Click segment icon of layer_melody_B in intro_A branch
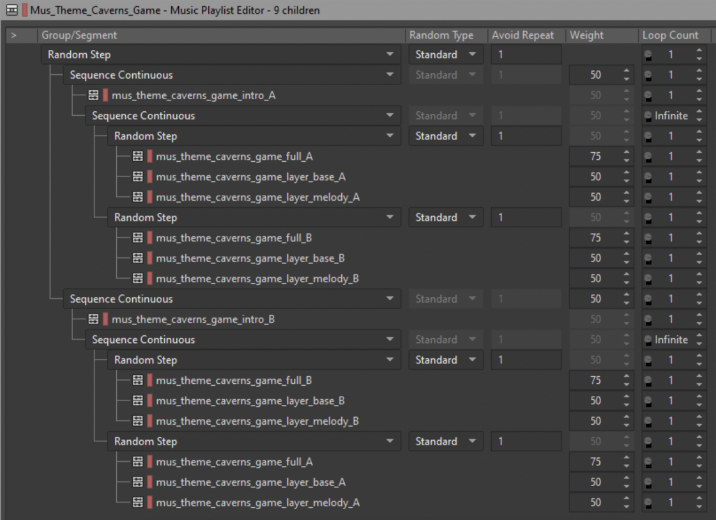The height and width of the screenshot is (520, 716). point(138,278)
